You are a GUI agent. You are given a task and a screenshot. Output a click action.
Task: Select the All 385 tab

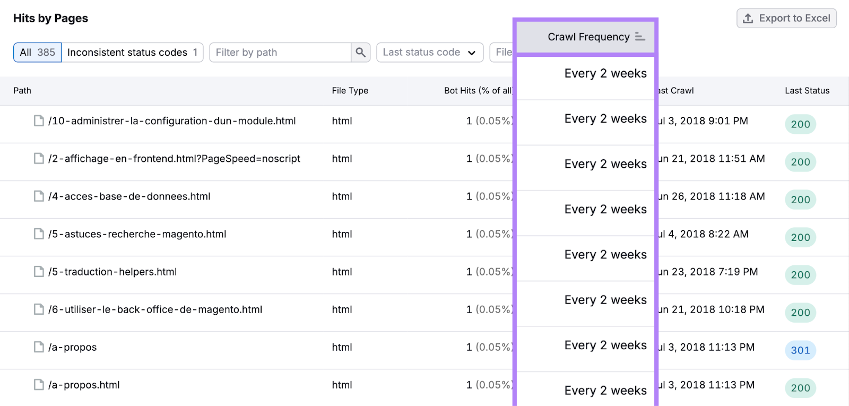click(x=38, y=53)
